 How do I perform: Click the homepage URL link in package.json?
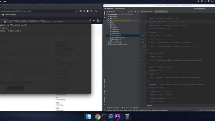(x=182, y=84)
